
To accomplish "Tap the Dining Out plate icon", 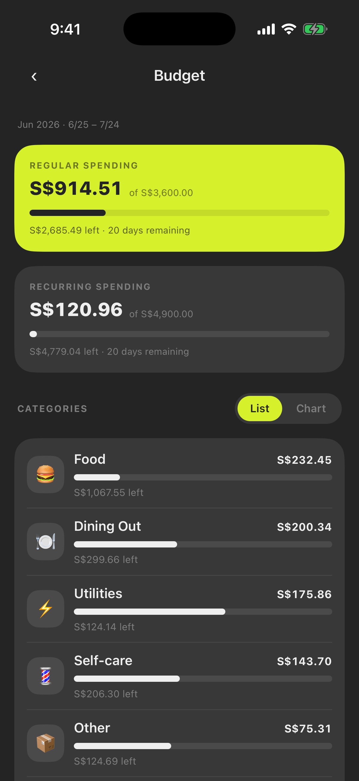I will click(46, 541).
